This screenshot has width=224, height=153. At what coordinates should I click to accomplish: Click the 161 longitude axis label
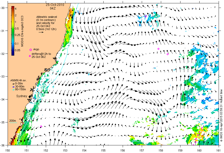[x=219, y=150]
